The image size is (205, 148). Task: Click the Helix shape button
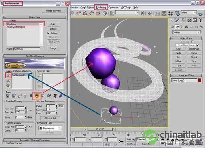[194, 66]
